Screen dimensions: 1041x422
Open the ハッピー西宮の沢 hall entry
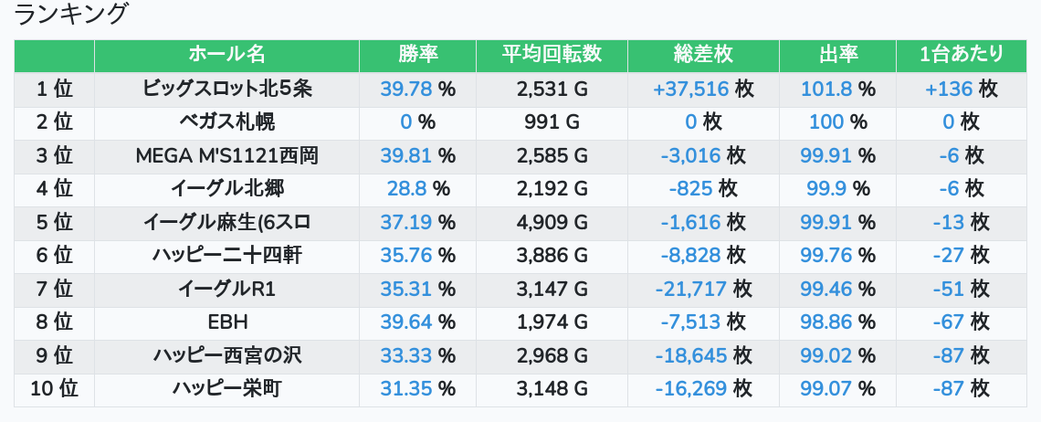[227, 356]
